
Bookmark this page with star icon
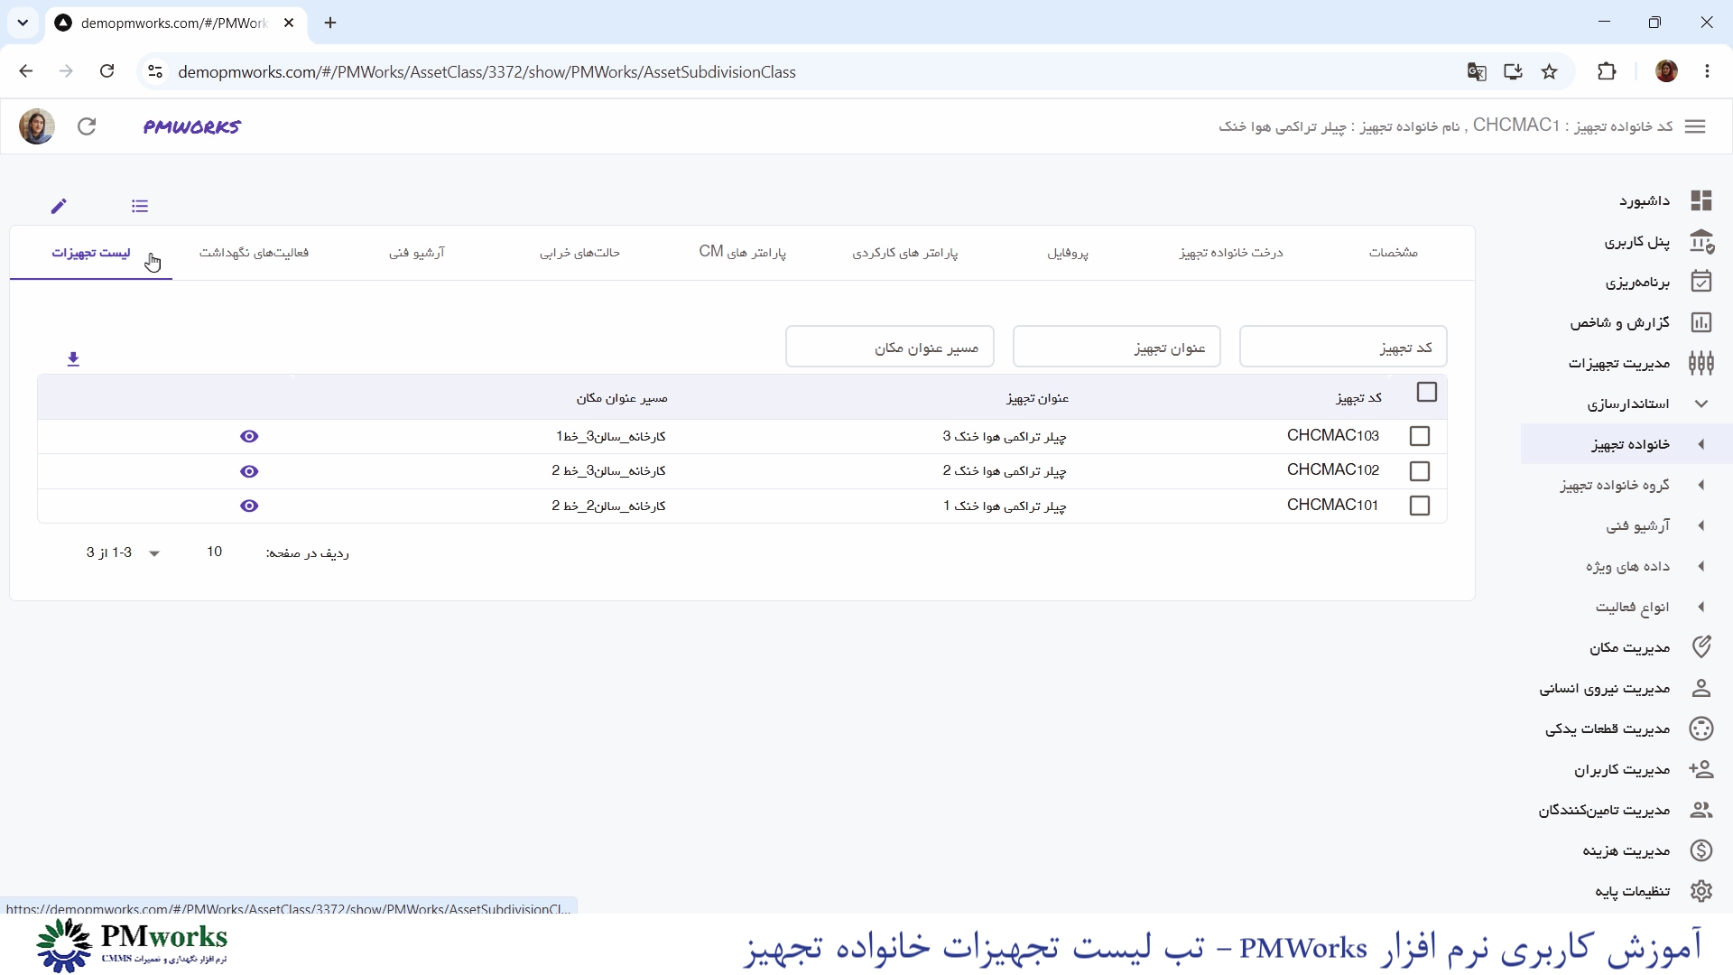[1550, 72]
